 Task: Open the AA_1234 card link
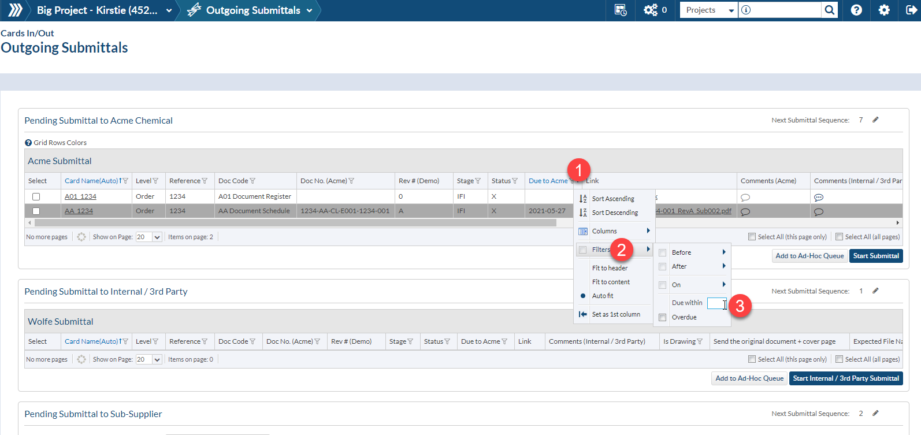79,211
